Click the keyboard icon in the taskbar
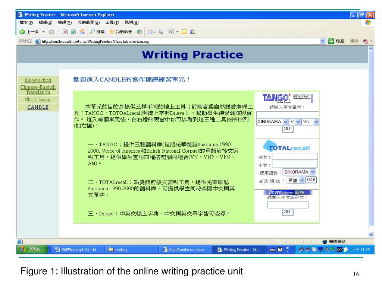This screenshot has width=382, height=286. [273, 250]
